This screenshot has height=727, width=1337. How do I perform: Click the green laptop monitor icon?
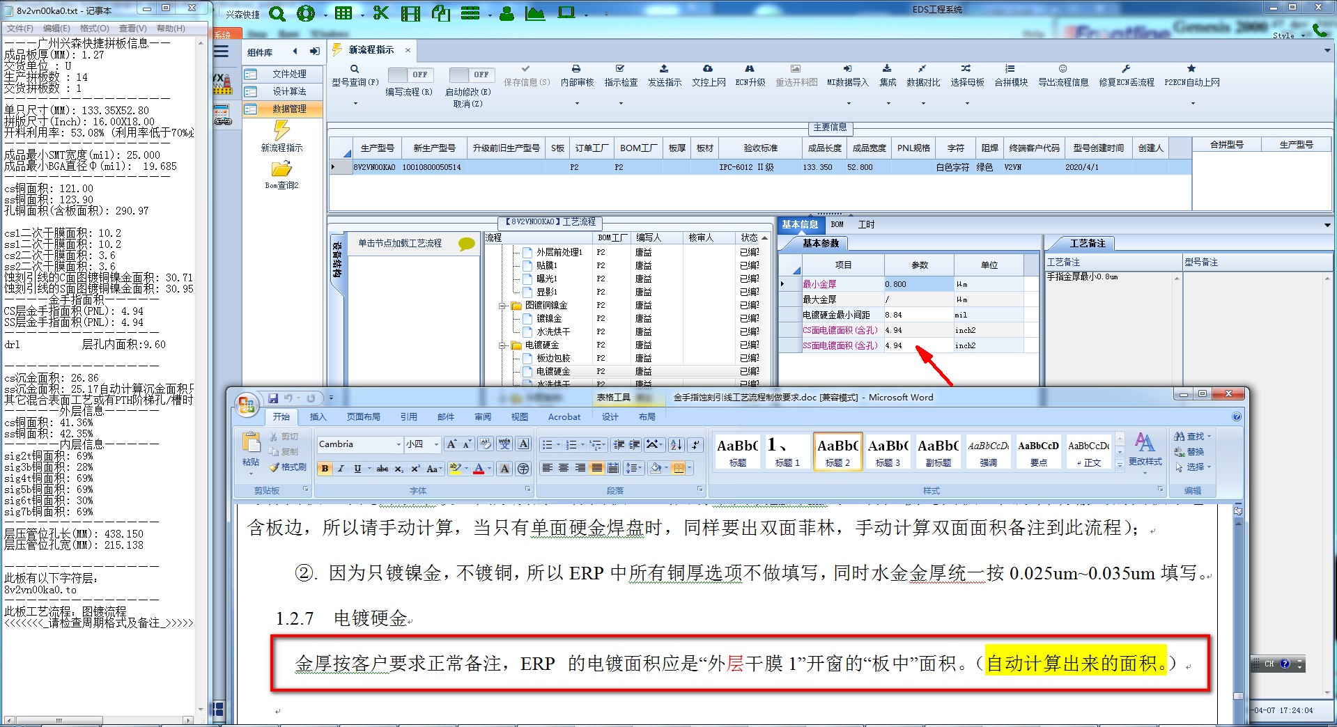[x=566, y=13]
